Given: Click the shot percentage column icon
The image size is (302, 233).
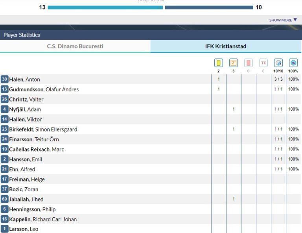Looking at the screenshot, I should pos(293,63).
